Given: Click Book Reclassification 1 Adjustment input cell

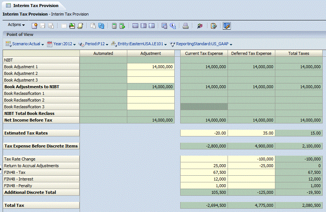Looking at the screenshot, I should 151,93.
